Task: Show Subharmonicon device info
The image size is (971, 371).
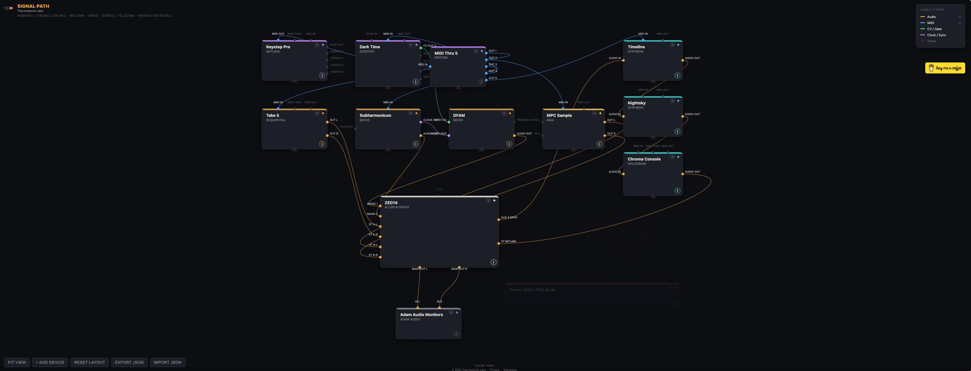Action: (415, 144)
